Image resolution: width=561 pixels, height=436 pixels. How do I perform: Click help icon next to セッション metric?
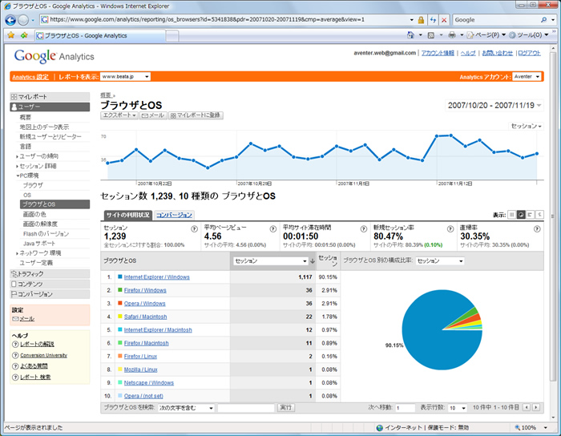194,229
